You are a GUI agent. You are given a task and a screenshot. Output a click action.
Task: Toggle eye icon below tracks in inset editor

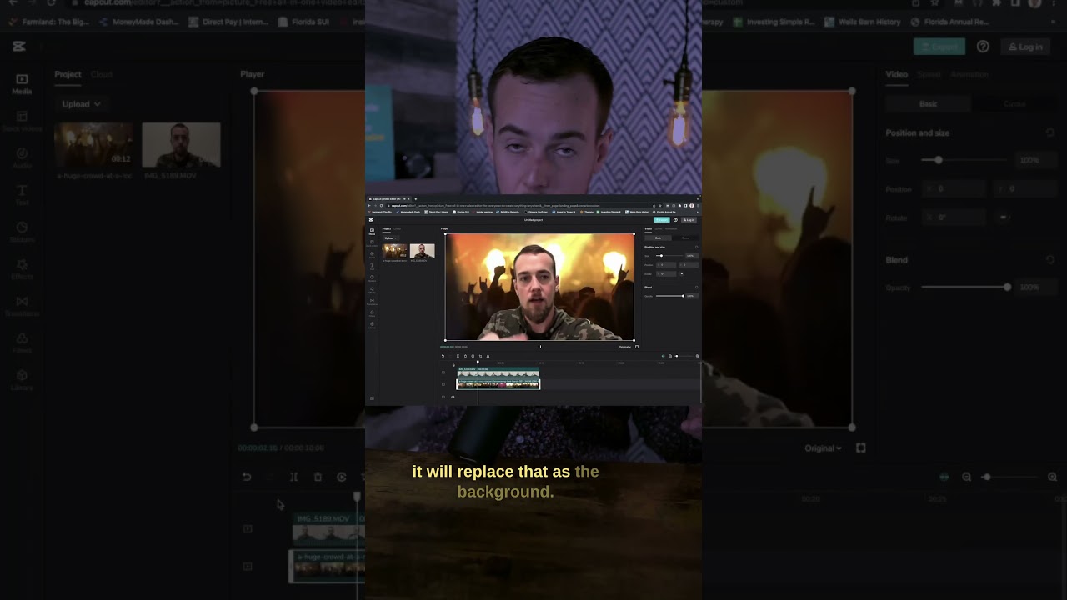coord(453,397)
